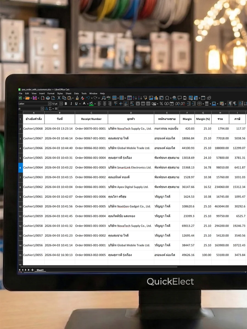Insert a chart using chart icon
The image size is (247, 329).
pos(156,98)
